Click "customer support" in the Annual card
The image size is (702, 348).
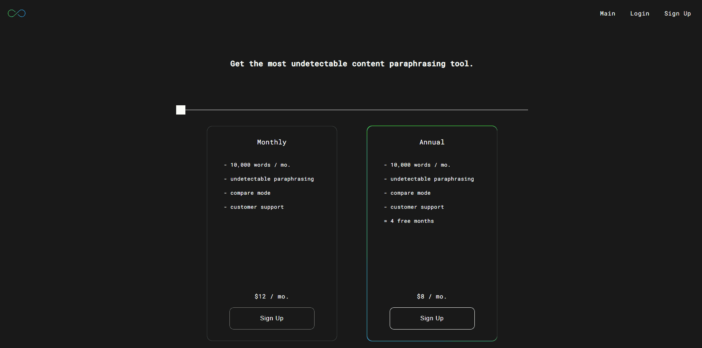417,207
